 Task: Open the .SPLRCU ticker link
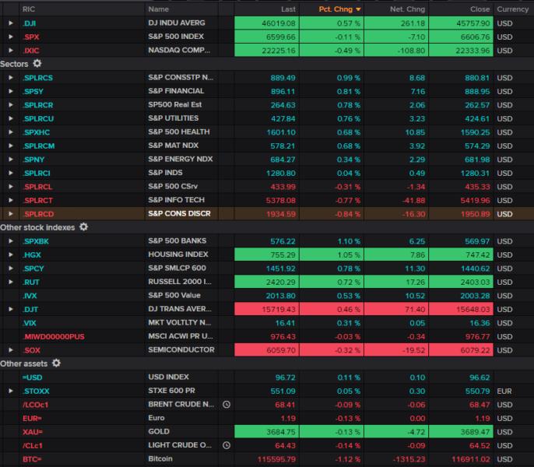38,118
